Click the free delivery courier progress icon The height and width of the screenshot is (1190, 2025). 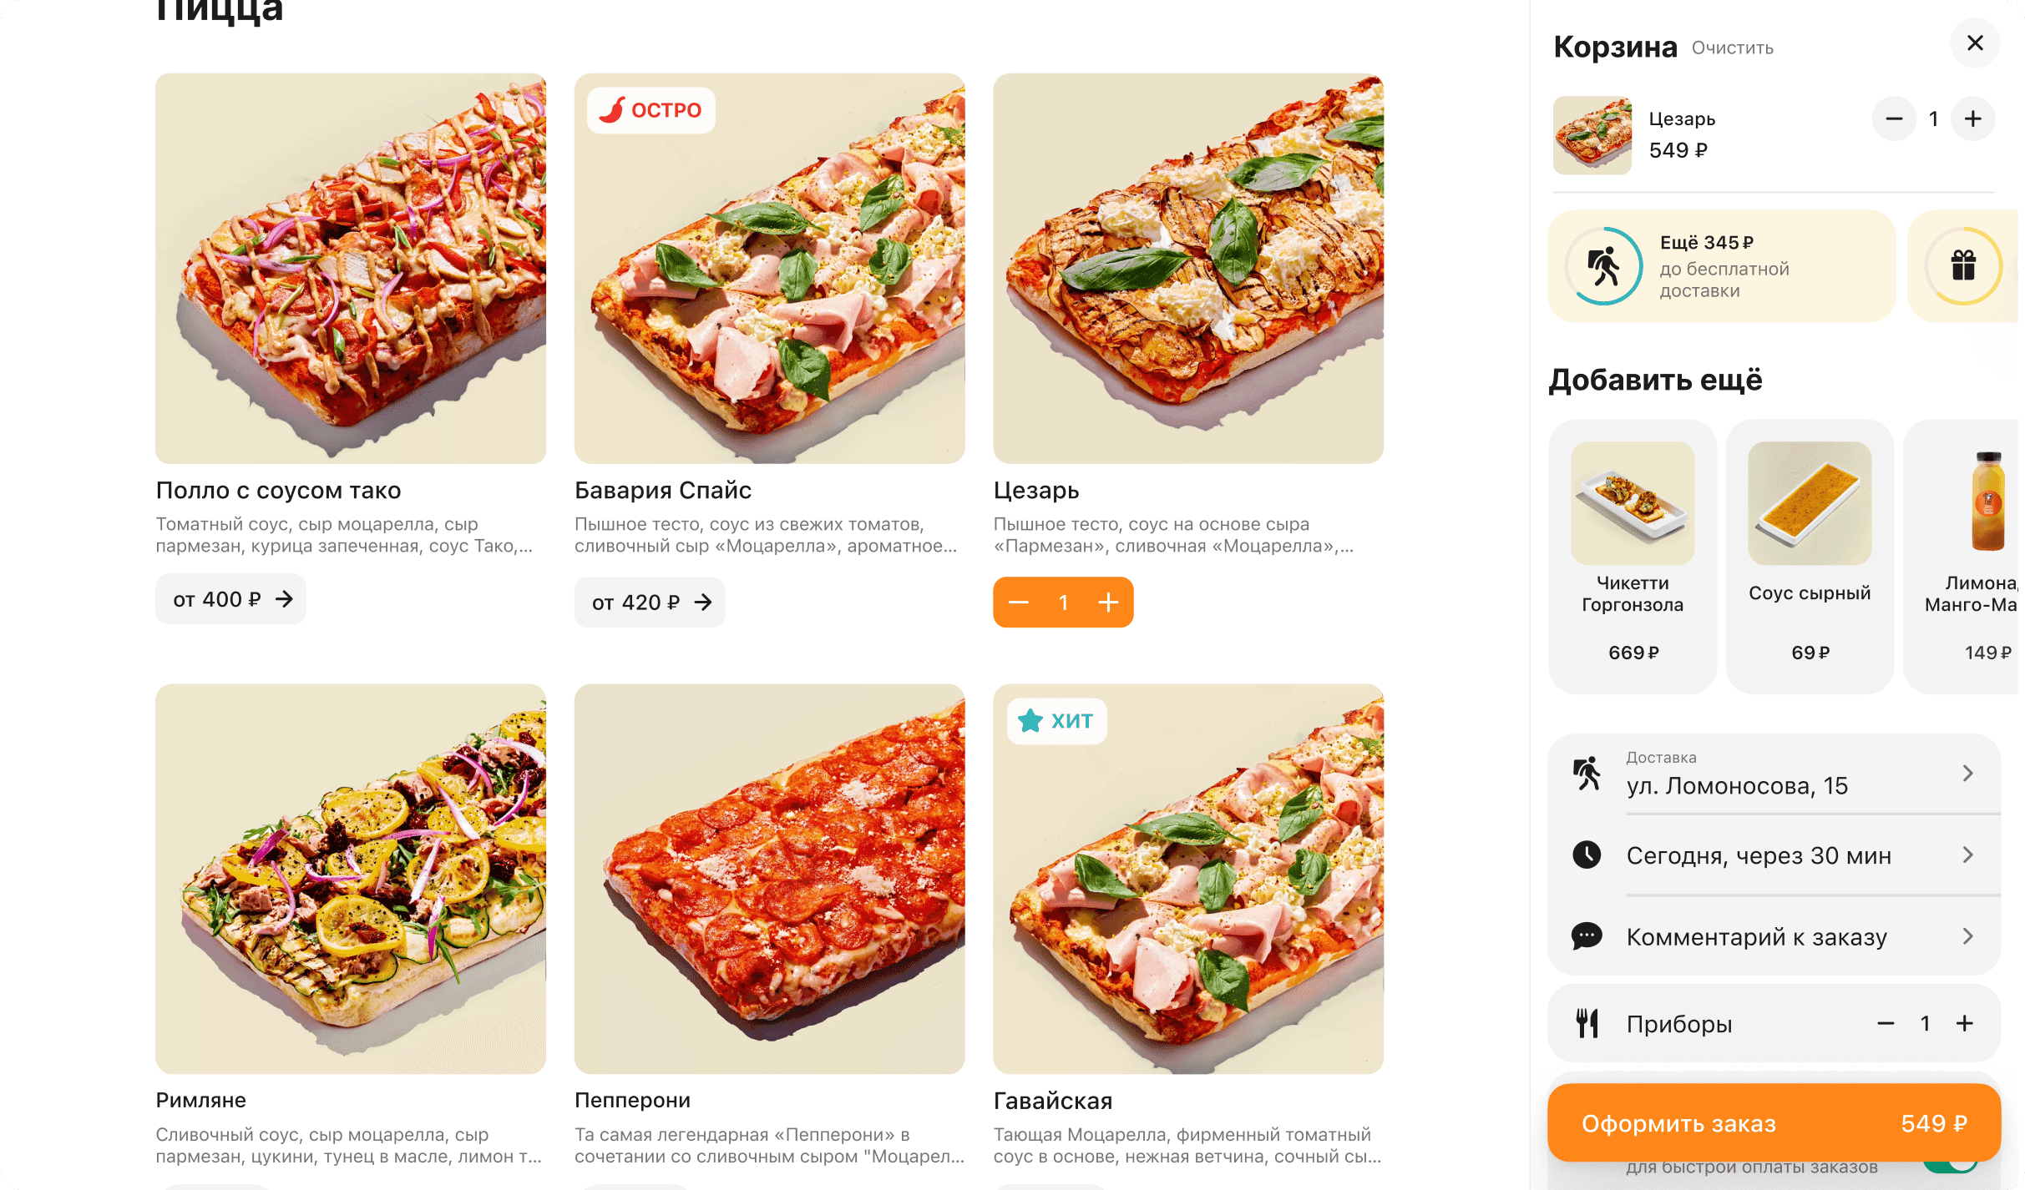point(1604,266)
